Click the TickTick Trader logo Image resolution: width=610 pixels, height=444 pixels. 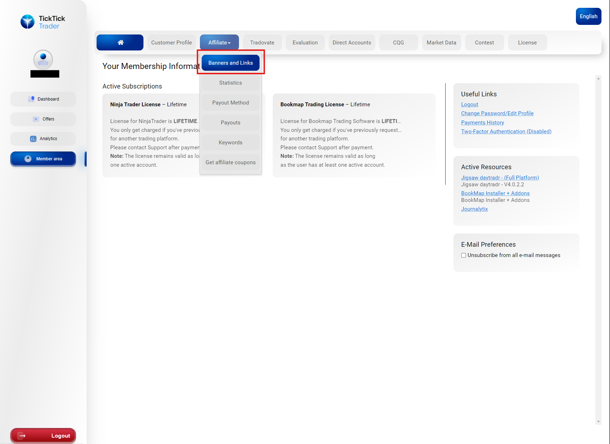click(x=43, y=22)
